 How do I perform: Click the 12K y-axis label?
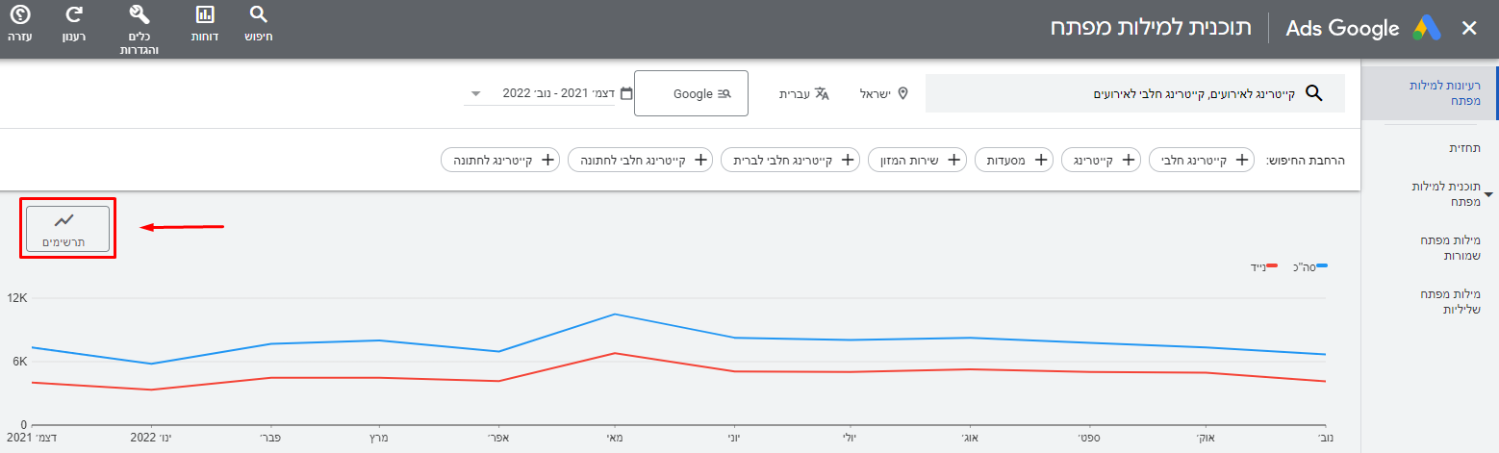tap(17, 298)
